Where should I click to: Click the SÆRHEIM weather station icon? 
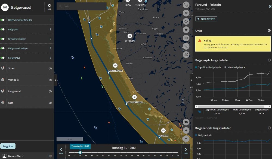click(130, 36)
